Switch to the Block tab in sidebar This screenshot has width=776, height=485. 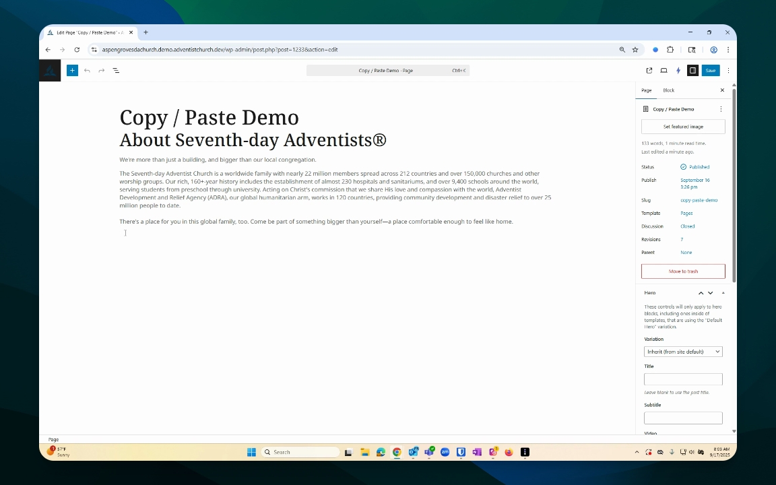pyautogui.click(x=669, y=90)
